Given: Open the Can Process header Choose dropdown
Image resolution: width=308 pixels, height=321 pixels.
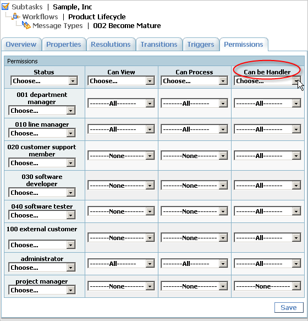Looking at the screenshot, I should click(194, 81).
